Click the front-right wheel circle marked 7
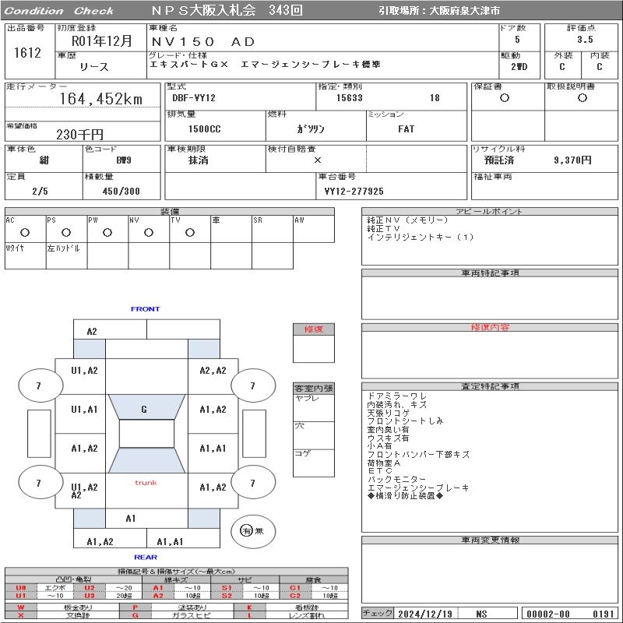623x623 pixels. [x=252, y=385]
